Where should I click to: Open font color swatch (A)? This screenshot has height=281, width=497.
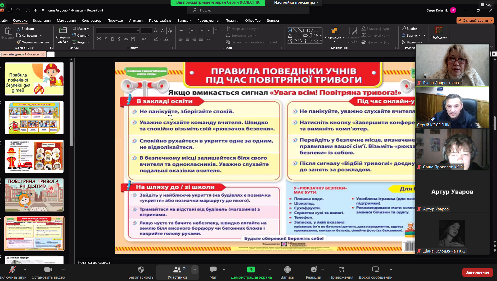166,39
